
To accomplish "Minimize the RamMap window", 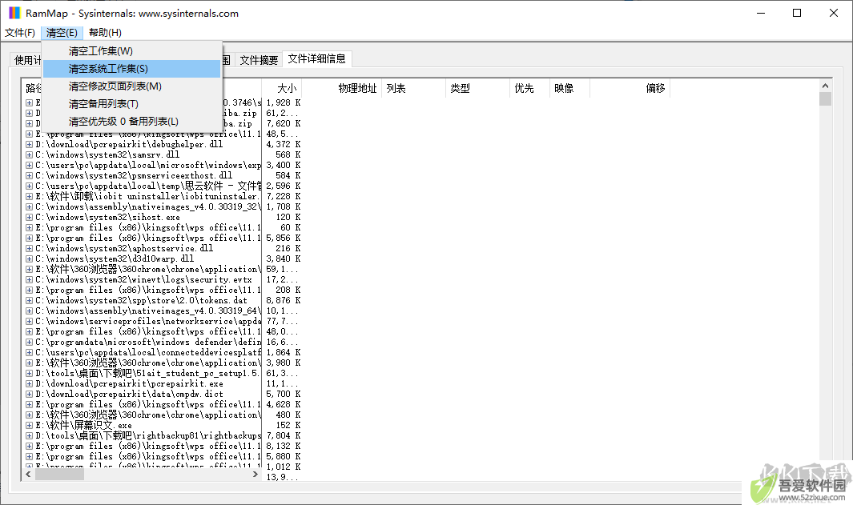I will click(x=761, y=13).
